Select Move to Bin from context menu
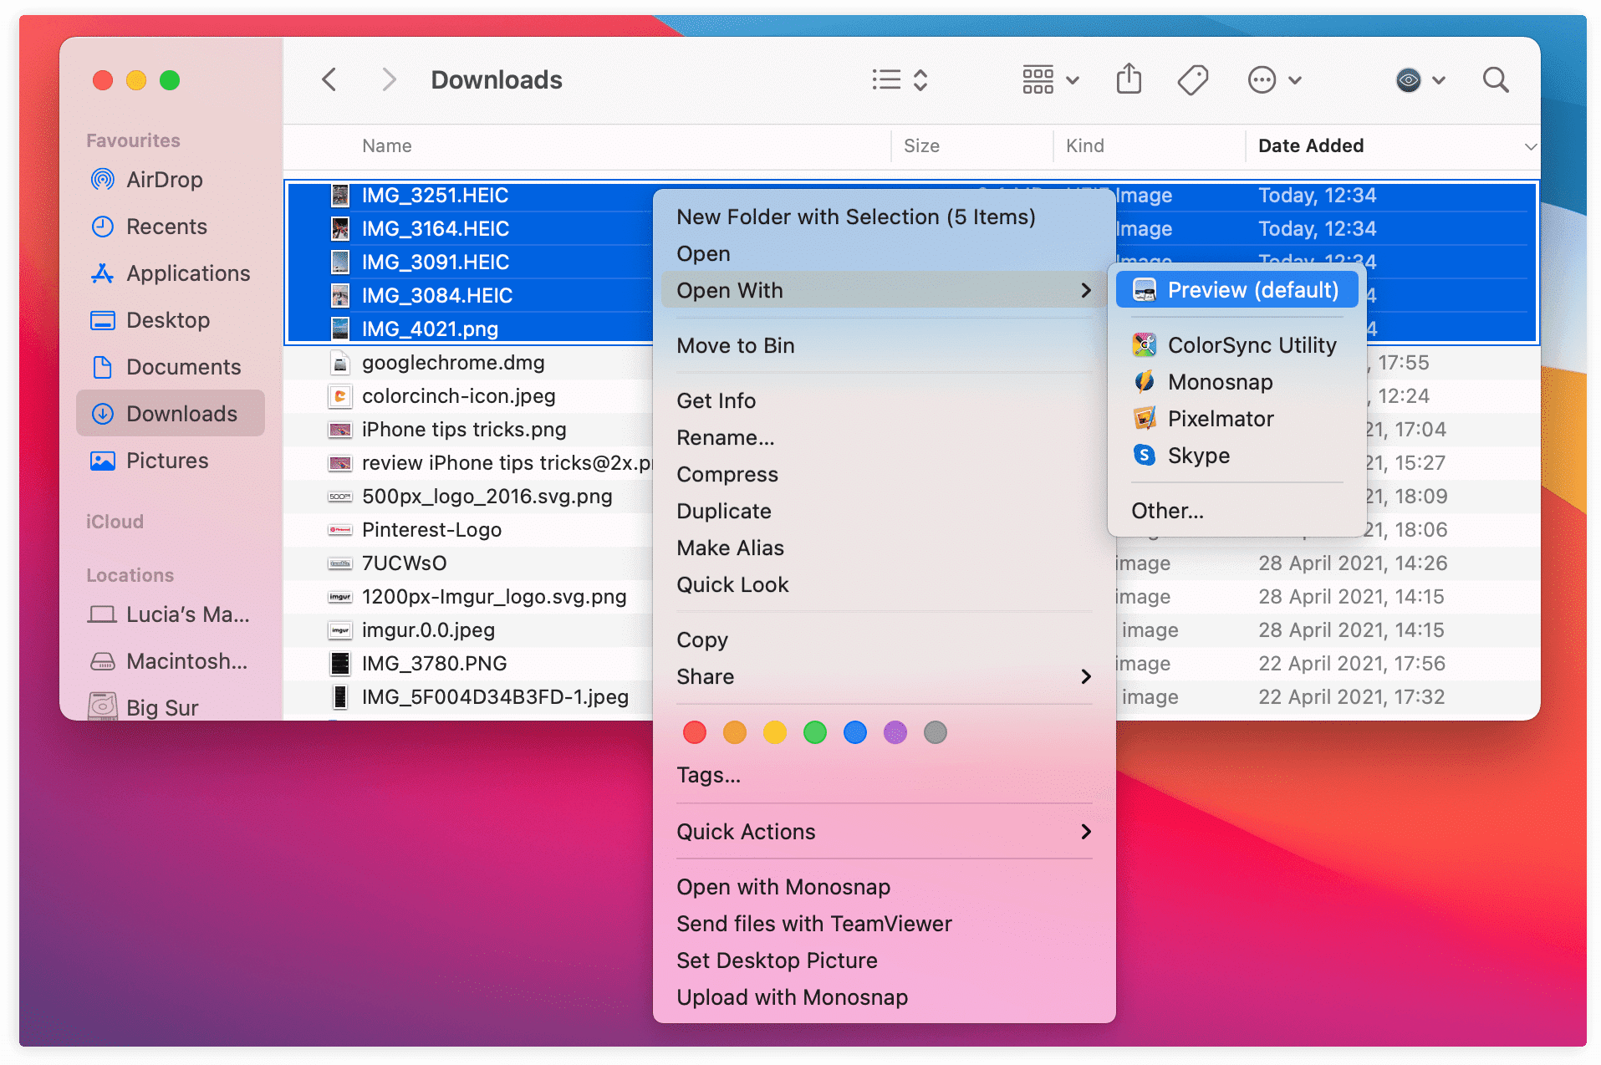This screenshot has height=1065, width=1601. (735, 345)
